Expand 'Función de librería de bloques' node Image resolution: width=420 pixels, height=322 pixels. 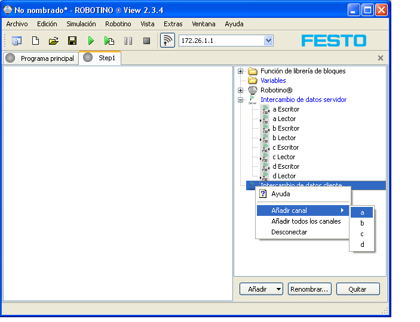pyautogui.click(x=241, y=71)
